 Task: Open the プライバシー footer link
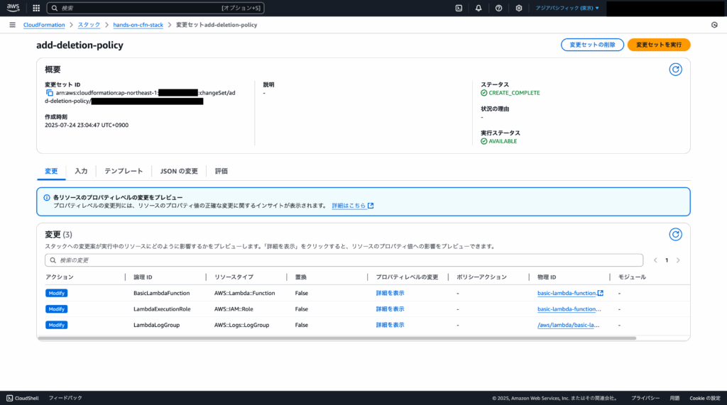645,398
